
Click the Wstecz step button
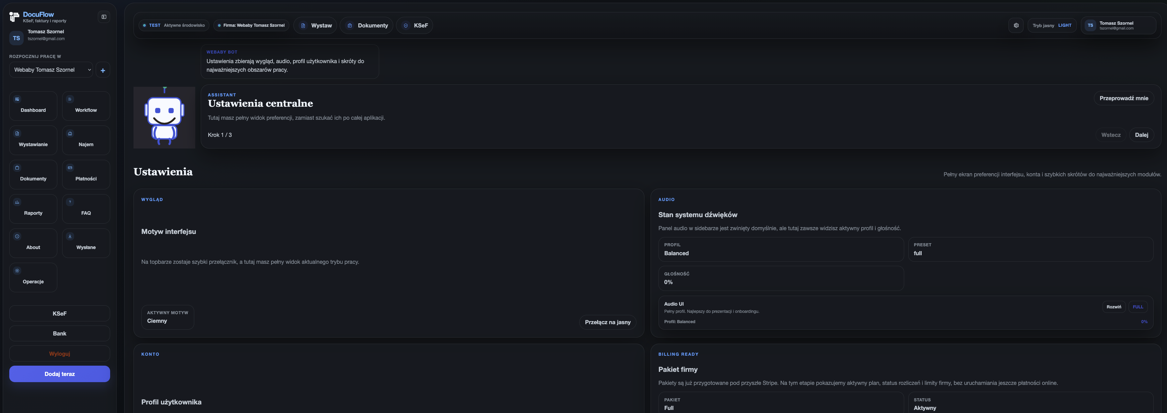tap(1111, 135)
